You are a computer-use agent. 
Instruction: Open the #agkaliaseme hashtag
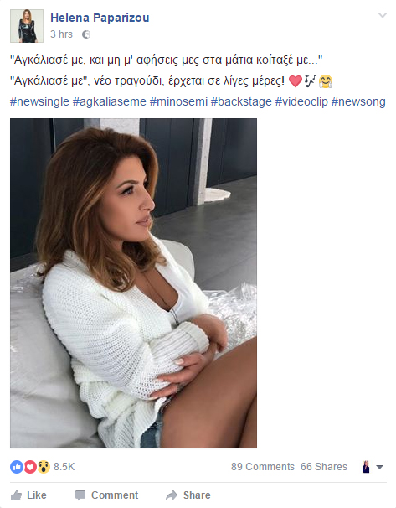tap(110, 101)
